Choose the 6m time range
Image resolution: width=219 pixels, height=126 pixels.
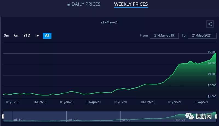click(x=17, y=35)
